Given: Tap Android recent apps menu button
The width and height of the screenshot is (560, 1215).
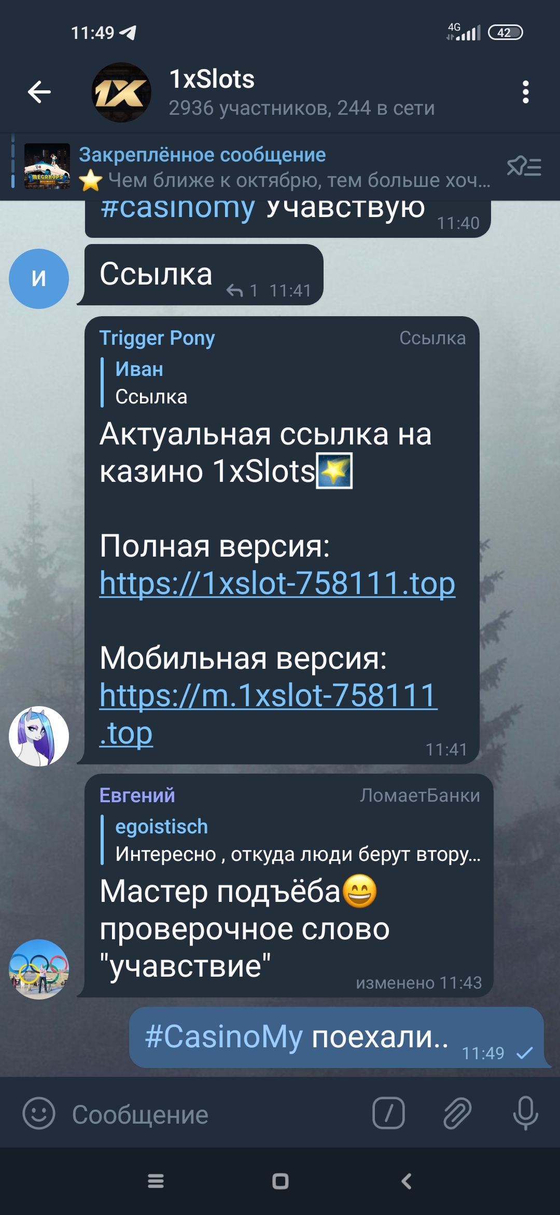Looking at the screenshot, I should (156, 1181).
